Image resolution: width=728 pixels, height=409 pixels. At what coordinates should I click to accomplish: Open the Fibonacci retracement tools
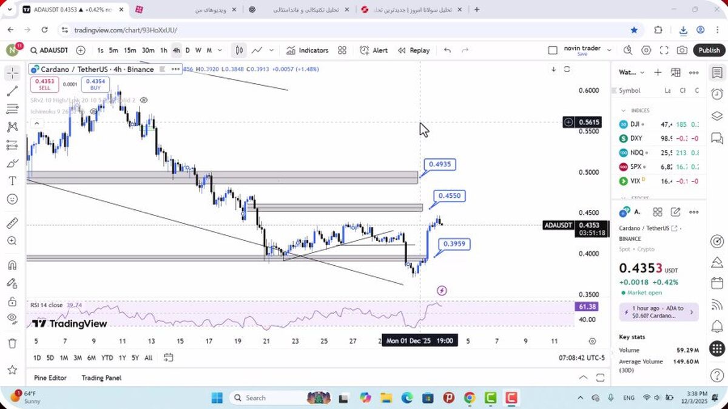click(12, 109)
